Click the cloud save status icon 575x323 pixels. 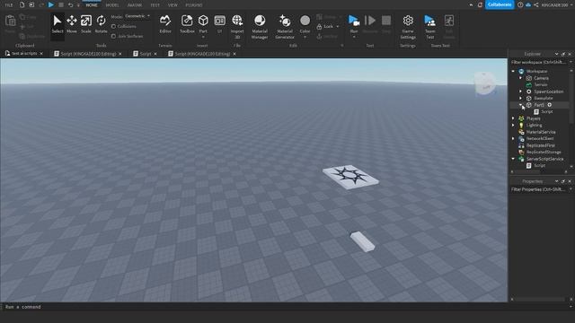coord(528,4)
